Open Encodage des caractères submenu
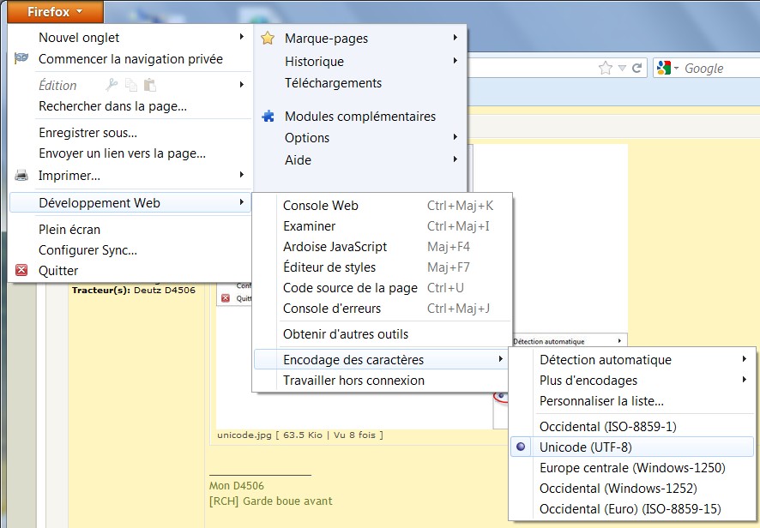Image resolution: width=760 pixels, height=528 pixels. 381,359
